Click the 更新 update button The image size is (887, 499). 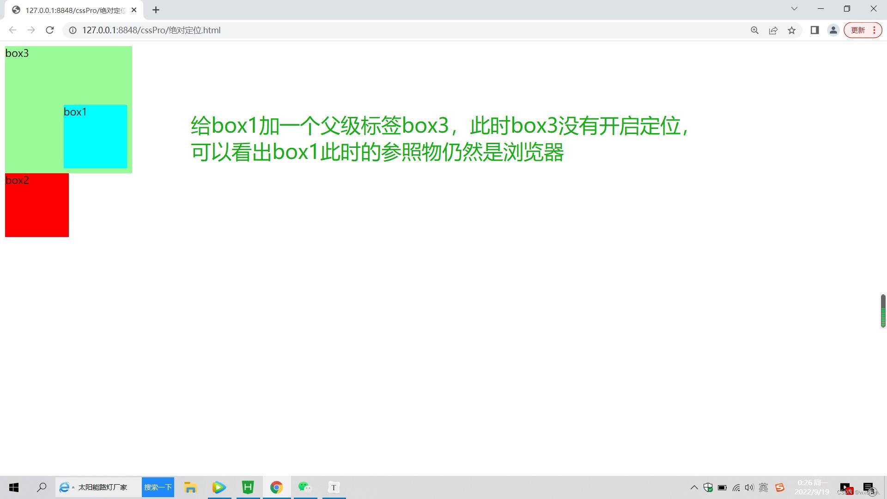coord(858,30)
